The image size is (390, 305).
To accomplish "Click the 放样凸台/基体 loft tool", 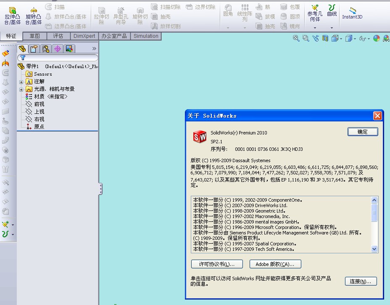I will coord(66,17).
